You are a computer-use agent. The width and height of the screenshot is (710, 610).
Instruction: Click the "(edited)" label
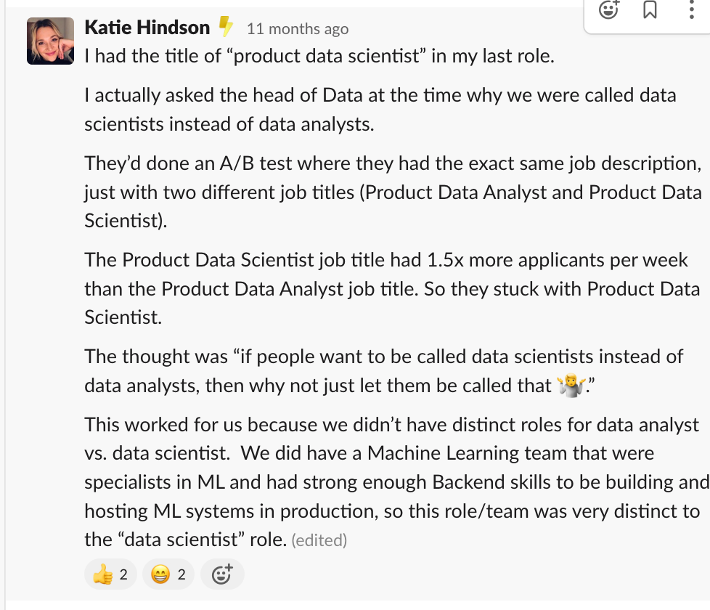tap(319, 540)
